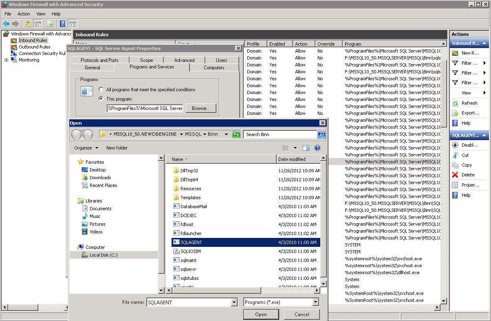Click the search magnifier icon in the Open dialog
The width and height of the screenshot is (491, 321).
pyautogui.click(x=321, y=134)
